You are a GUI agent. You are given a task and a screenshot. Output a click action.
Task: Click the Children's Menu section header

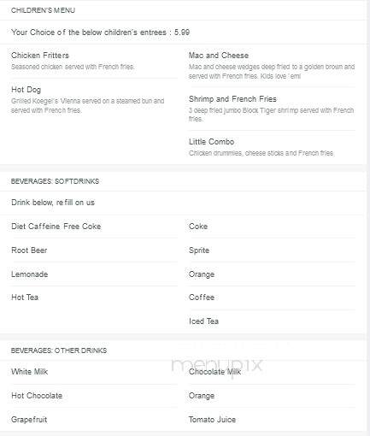pos(43,10)
